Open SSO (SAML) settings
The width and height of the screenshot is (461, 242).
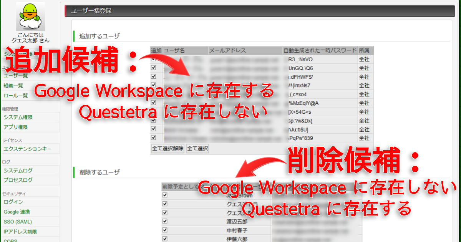pyautogui.click(x=18, y=222)
